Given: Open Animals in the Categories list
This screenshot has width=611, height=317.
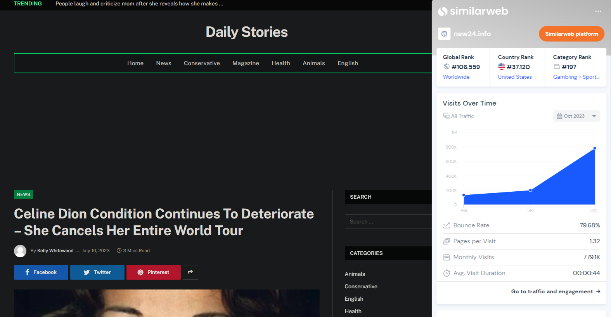Looking at the screenshot, I should (x=355, y=274).
